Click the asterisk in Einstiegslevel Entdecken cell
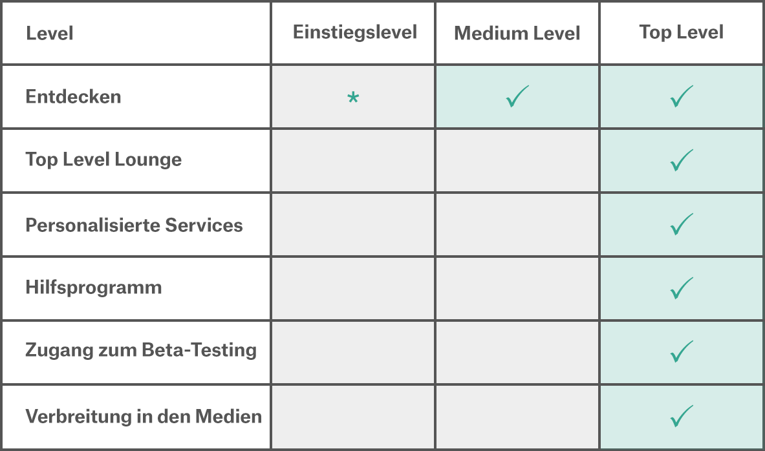 pos(353,98)
